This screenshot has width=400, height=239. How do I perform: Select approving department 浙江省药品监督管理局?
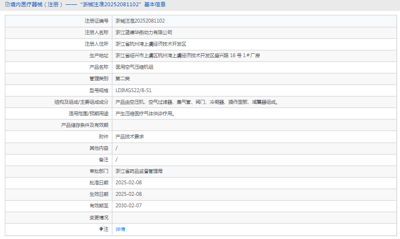(139, 171)
